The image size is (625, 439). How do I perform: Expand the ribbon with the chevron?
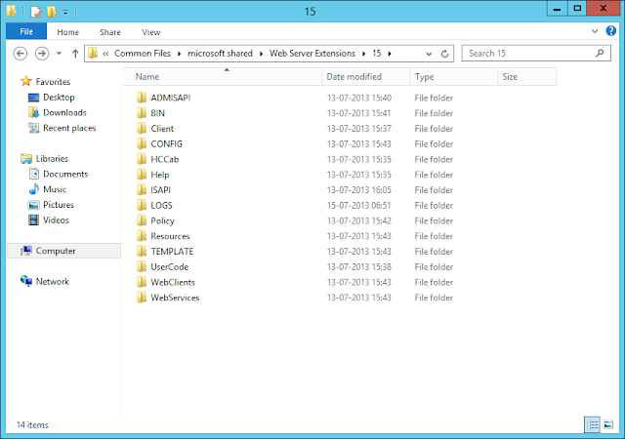click(x=595, y=31)
